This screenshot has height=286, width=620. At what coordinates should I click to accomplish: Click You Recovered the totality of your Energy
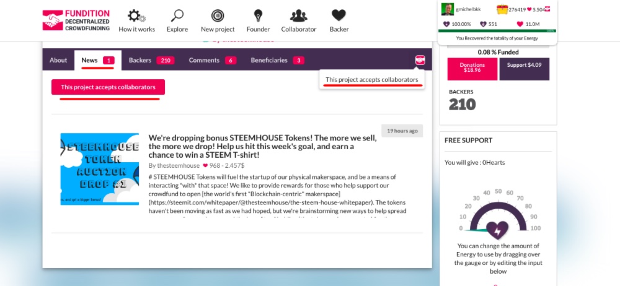click(497, 38)
